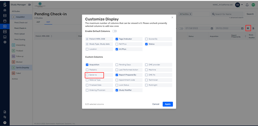The image size is (258, 126).
Task: Open the Patients icon in the left rail
Action: [5, 10]
